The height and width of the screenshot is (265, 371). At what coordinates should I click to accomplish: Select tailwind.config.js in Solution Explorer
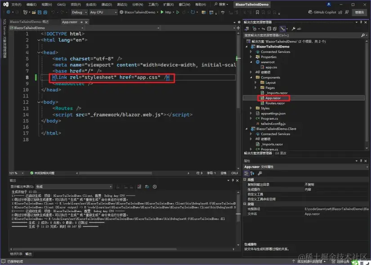pyautogui.click(x=273, y=124)
